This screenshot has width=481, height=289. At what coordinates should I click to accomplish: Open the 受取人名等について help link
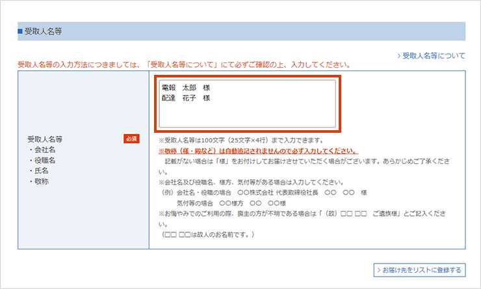(434, 56)
